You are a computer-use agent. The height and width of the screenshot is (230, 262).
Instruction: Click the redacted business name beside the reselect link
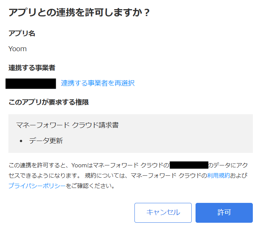pos(31,83)
